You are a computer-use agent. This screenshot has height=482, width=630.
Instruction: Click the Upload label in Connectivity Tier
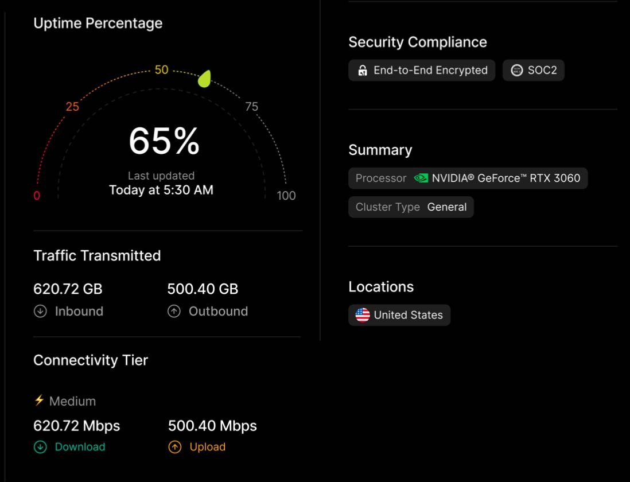[207, 447]
